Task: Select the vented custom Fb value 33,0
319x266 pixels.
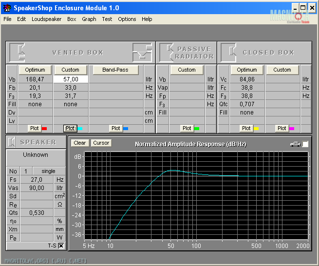Action: point(71,88)
